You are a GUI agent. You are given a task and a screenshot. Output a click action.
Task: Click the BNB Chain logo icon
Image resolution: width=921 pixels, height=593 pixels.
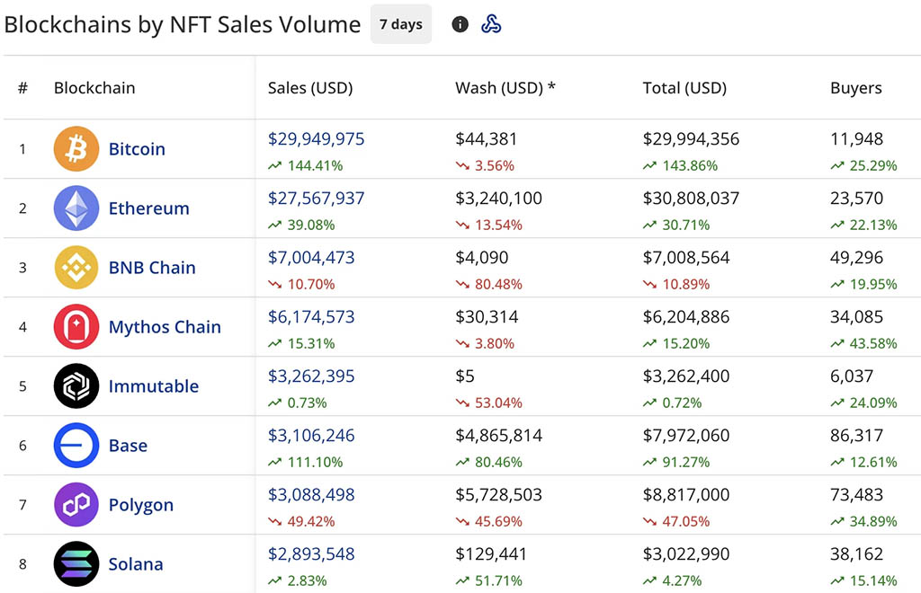coord(76,267)
